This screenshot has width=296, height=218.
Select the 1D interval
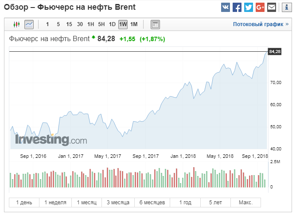pyautogui.click(x=112, y=24)
